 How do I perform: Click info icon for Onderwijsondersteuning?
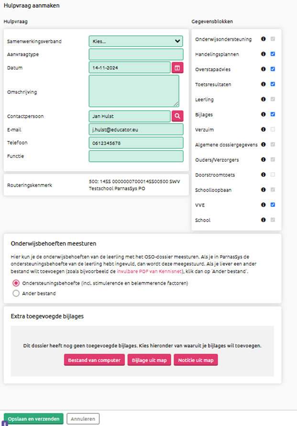coord(264,39)
